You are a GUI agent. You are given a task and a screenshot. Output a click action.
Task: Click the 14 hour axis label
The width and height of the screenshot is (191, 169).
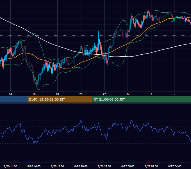tap(10, 94)
